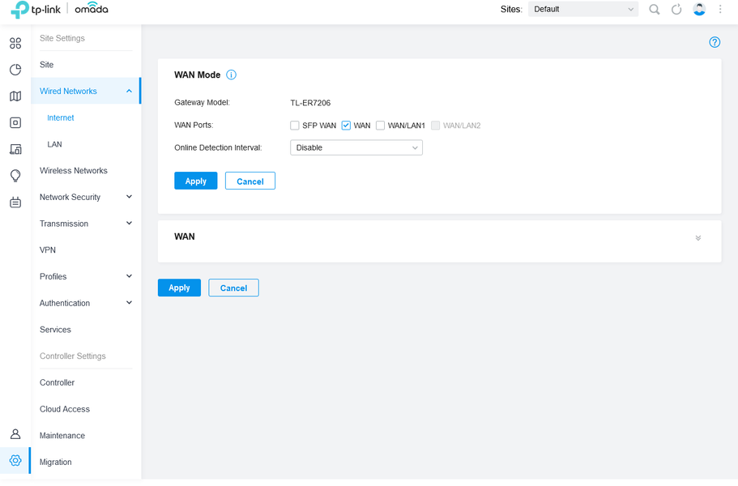
Task: Open the Devices icon in the left rail
Action: [15, 123]
